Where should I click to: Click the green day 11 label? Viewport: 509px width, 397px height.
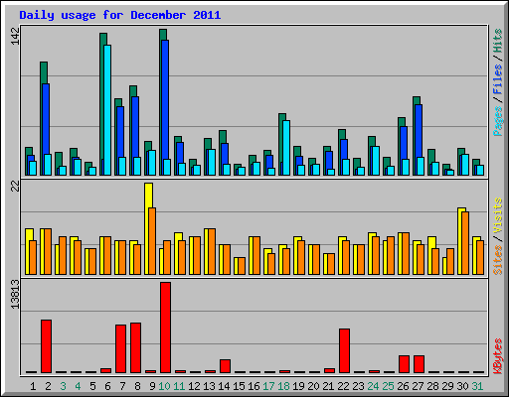pos(179,386)
